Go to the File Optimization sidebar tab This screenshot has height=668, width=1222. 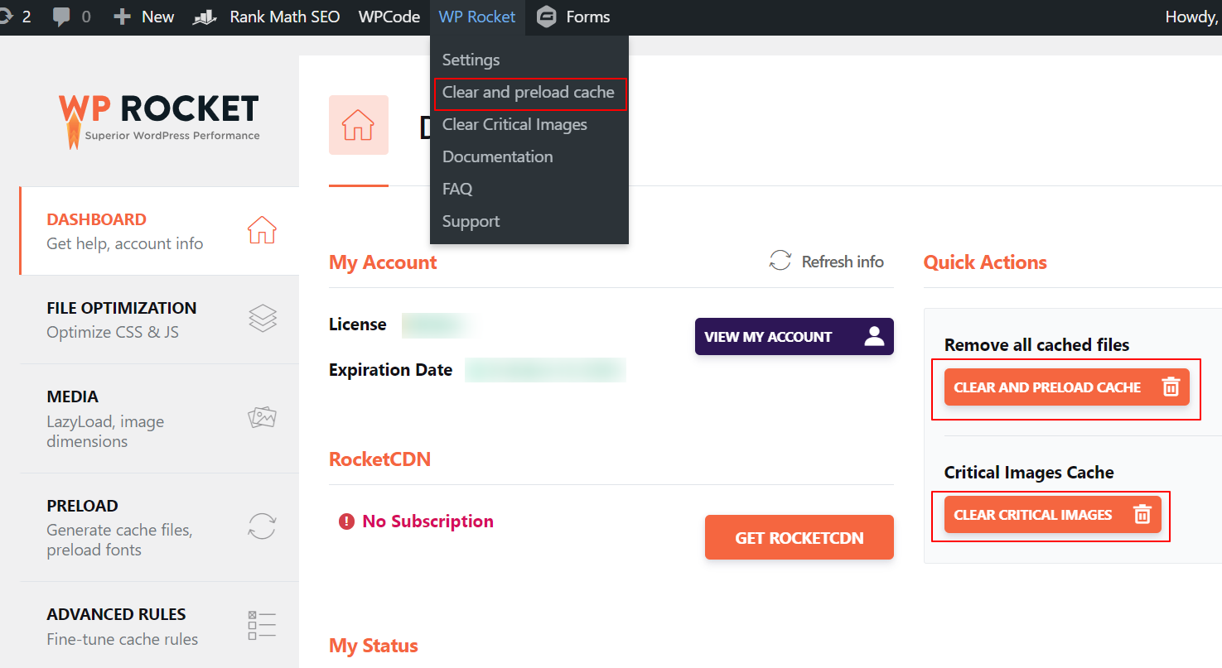tap(159, 320)
